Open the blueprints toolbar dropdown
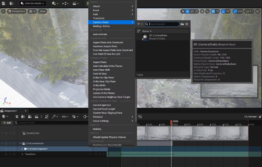This screenshot has width=262, height=167. [65, 3]
